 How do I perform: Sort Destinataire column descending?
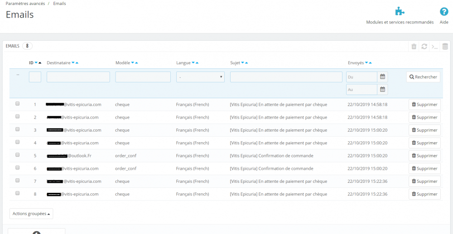tap(73, 62)
